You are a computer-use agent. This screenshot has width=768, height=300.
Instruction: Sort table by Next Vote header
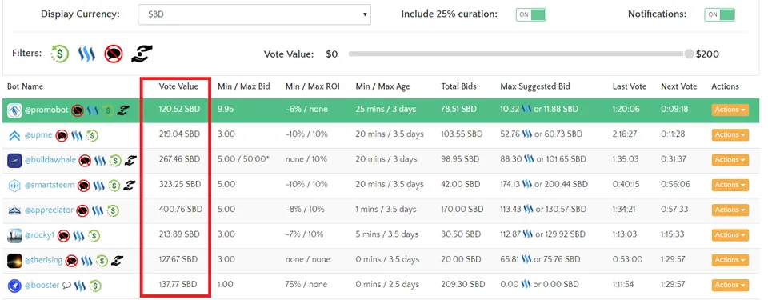pyautogui.click(x=679, y=86)
